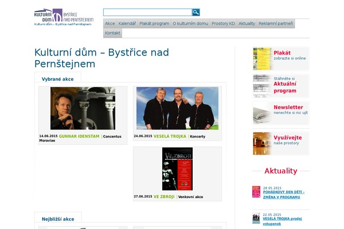Click the Kulturní dům logo
344x229 pixels.
pos(64,15)
